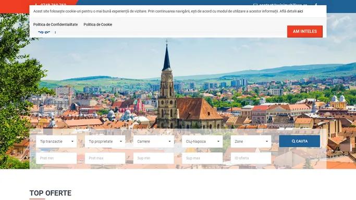This screenshot has width=356, height=200.
Task: Expand the Zone dropdown
Action: point(251,141)
